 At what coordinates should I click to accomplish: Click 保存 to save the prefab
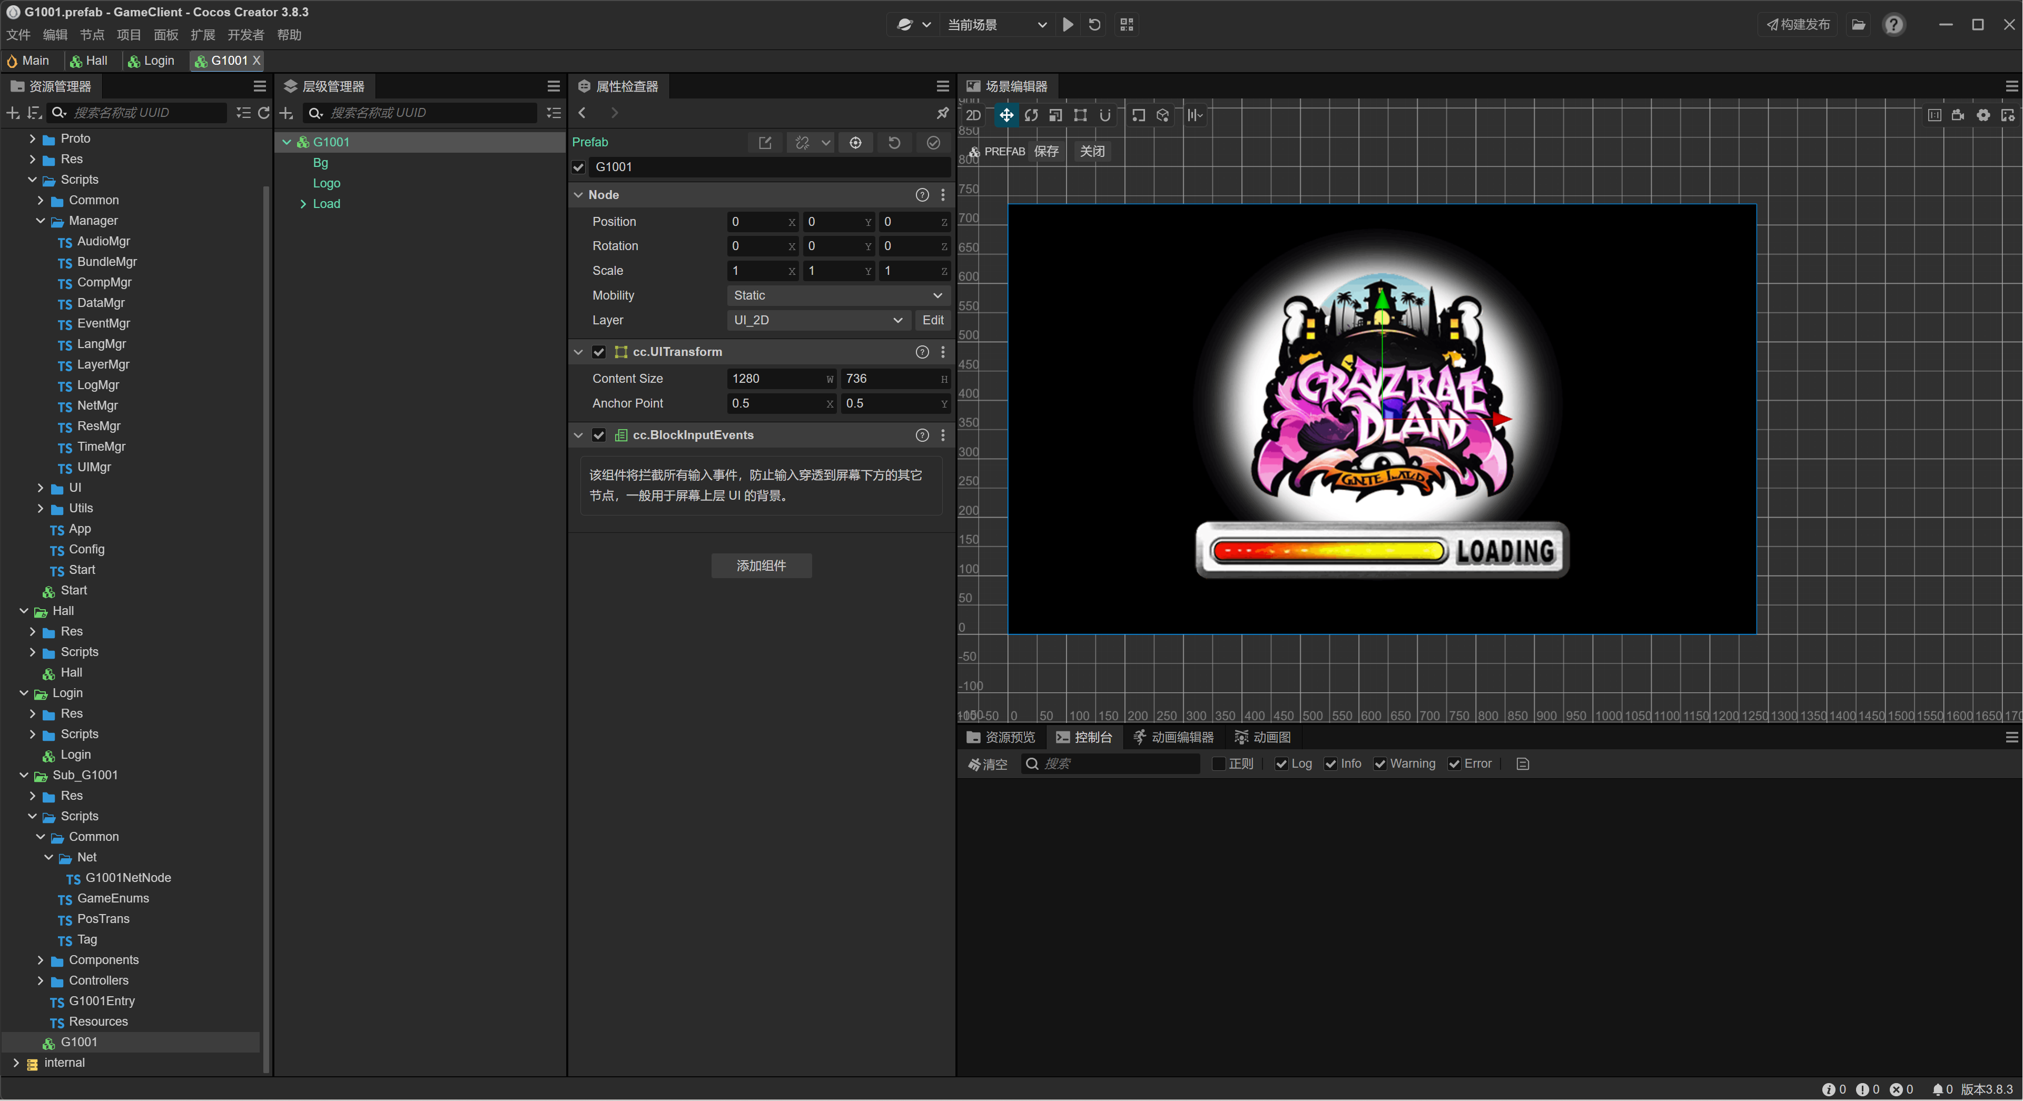(1046, 151)
